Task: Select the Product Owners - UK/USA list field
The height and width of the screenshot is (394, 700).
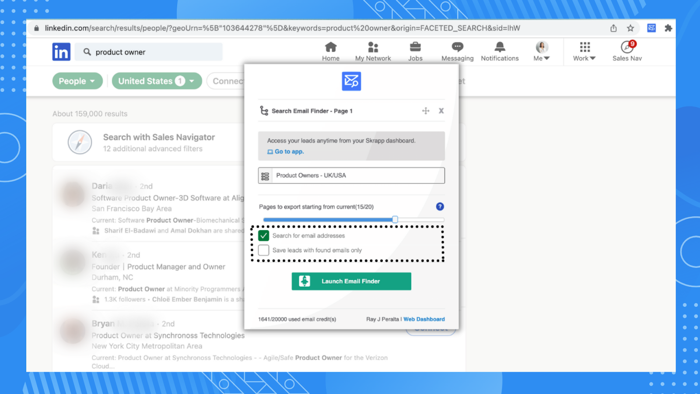Action: pos(351,176)
